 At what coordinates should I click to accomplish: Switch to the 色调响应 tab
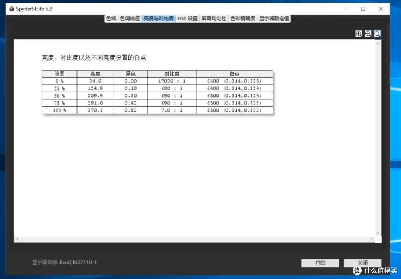(130, 19)
